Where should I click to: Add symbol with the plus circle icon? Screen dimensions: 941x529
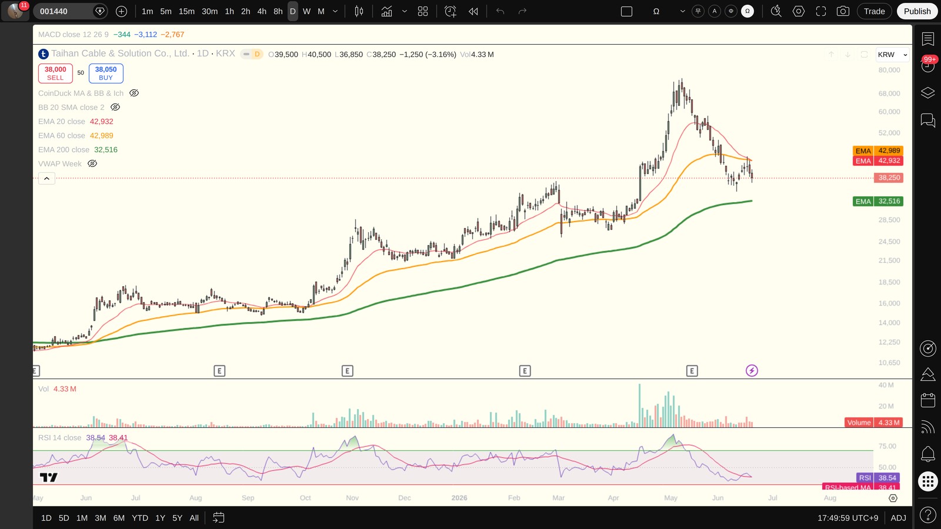pos(121,11)
